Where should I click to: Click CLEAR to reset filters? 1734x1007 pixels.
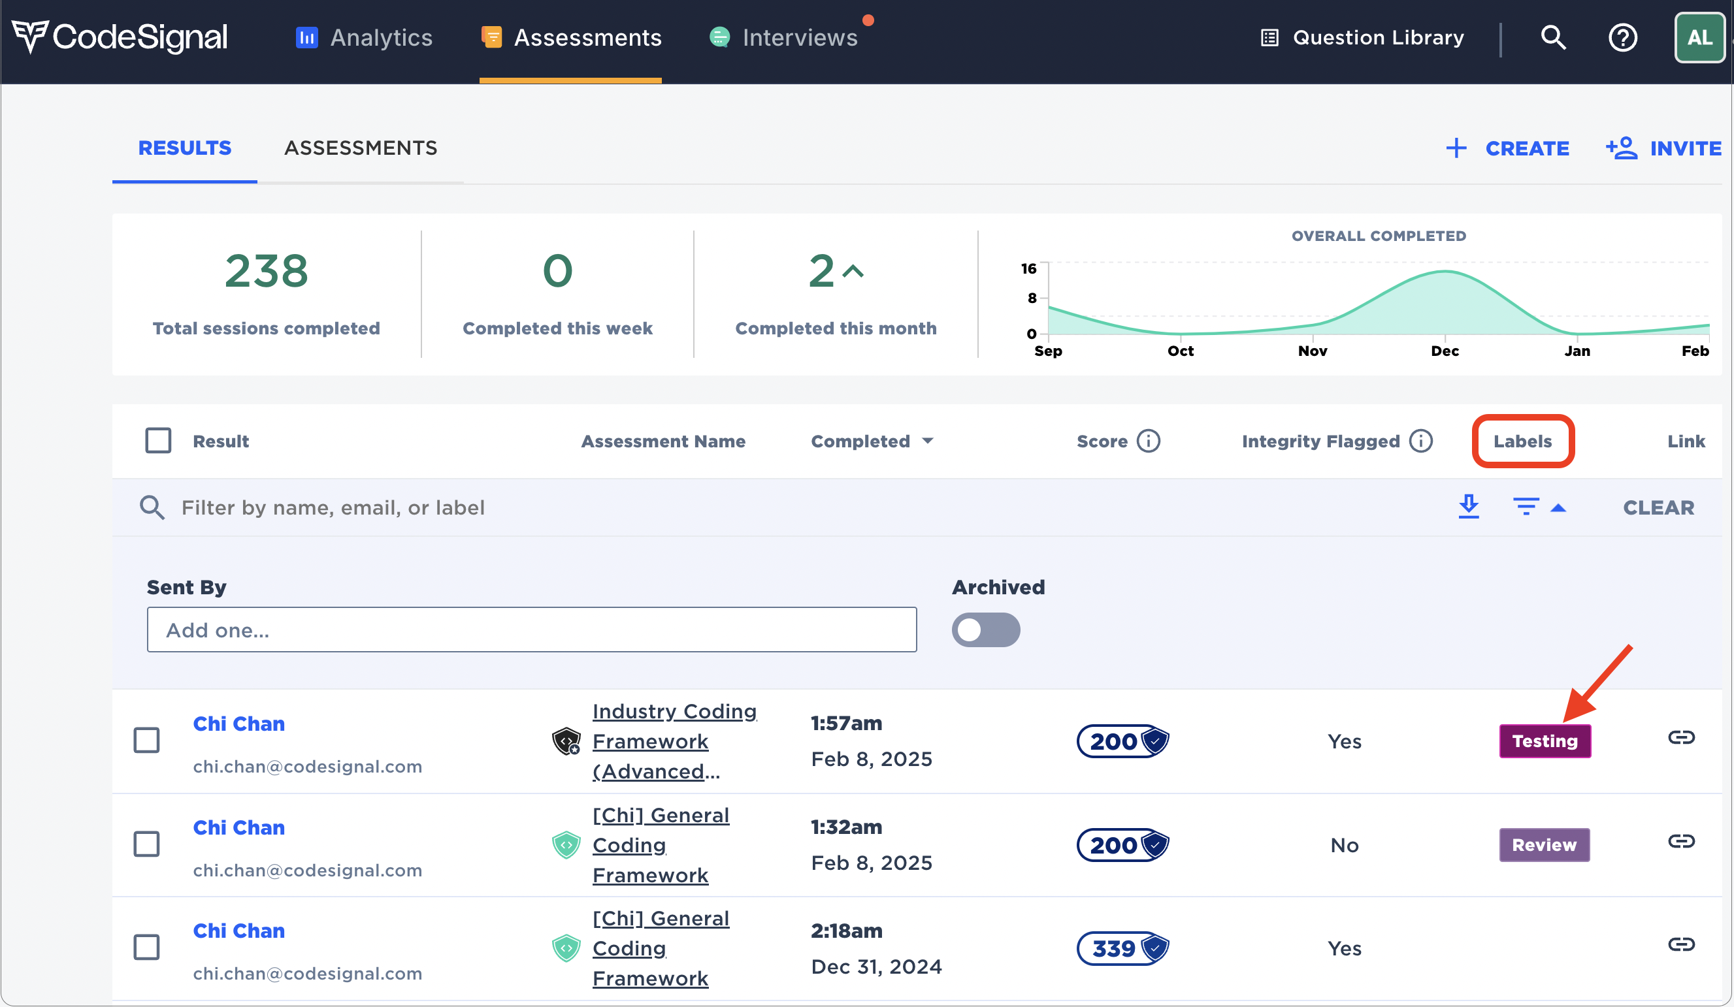click(1658, 507)
